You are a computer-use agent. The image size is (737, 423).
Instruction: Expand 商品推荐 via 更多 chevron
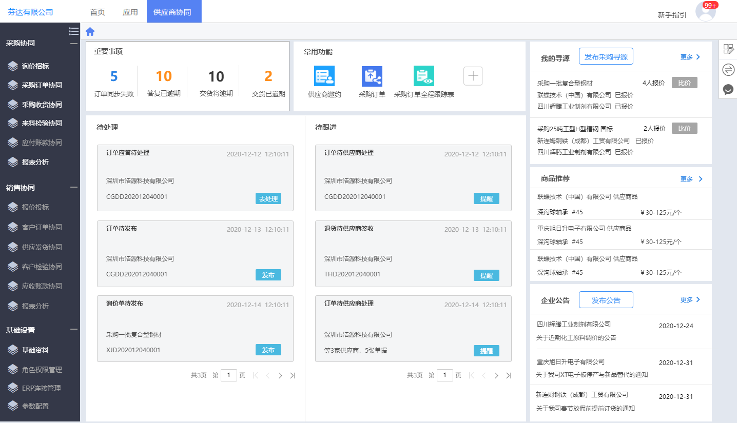tap(701, 179)
